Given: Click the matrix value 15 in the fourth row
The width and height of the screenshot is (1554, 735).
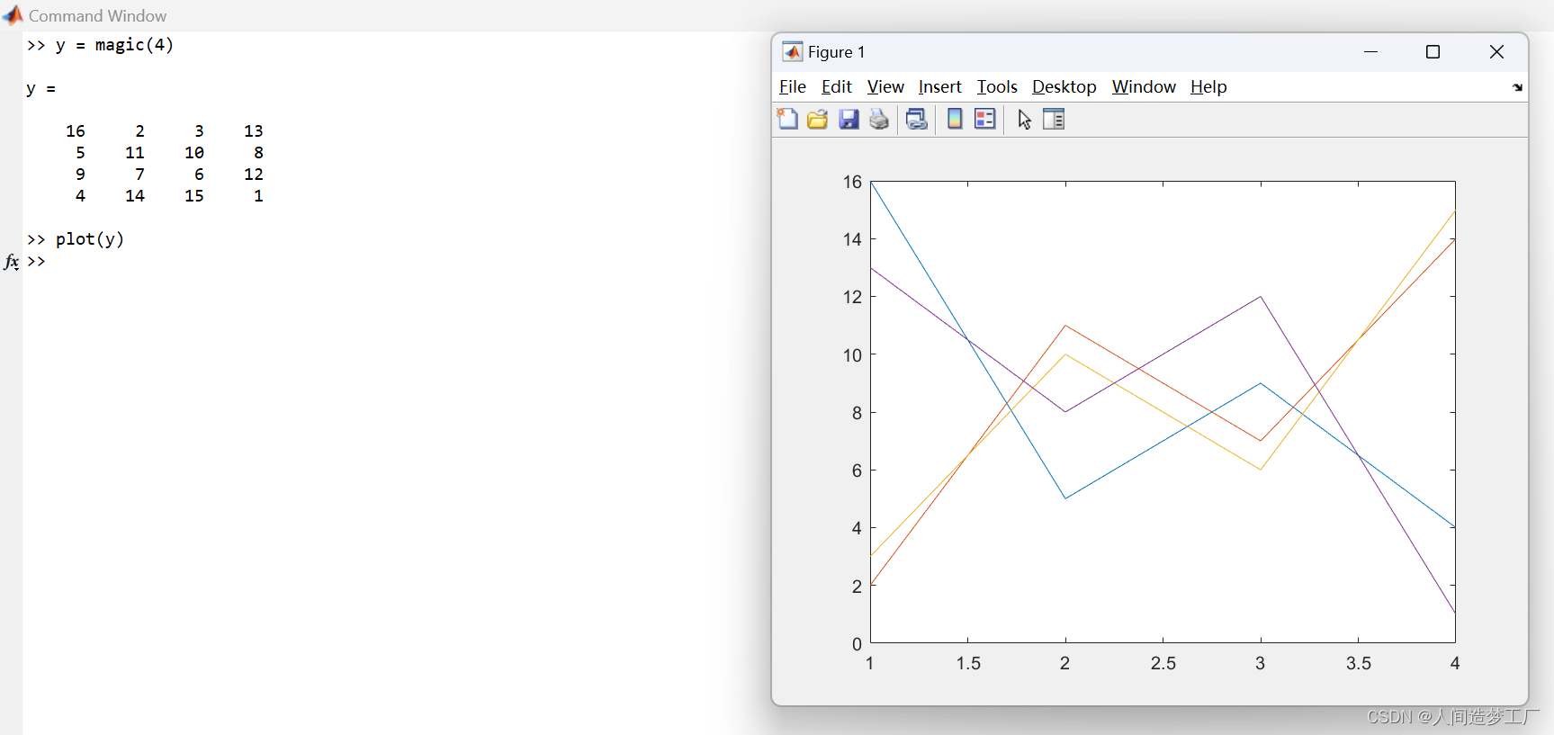Looking at the screenshot, I should (x=194, y=196).
